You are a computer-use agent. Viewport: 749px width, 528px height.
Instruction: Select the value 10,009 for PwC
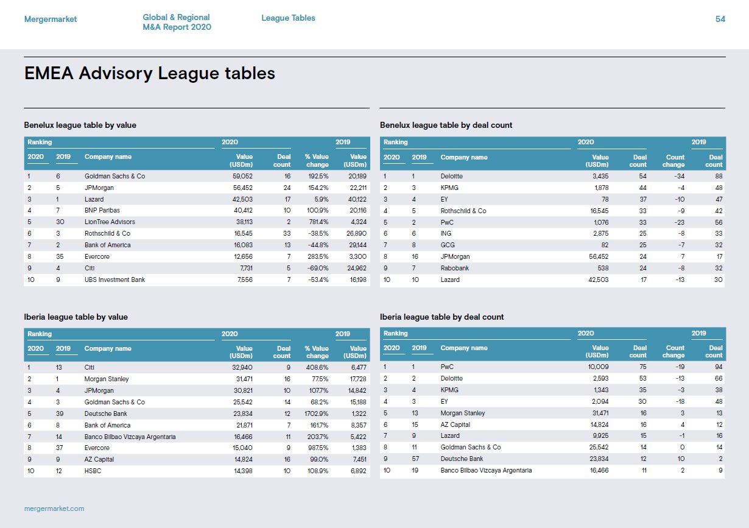[x=598, y=367]
